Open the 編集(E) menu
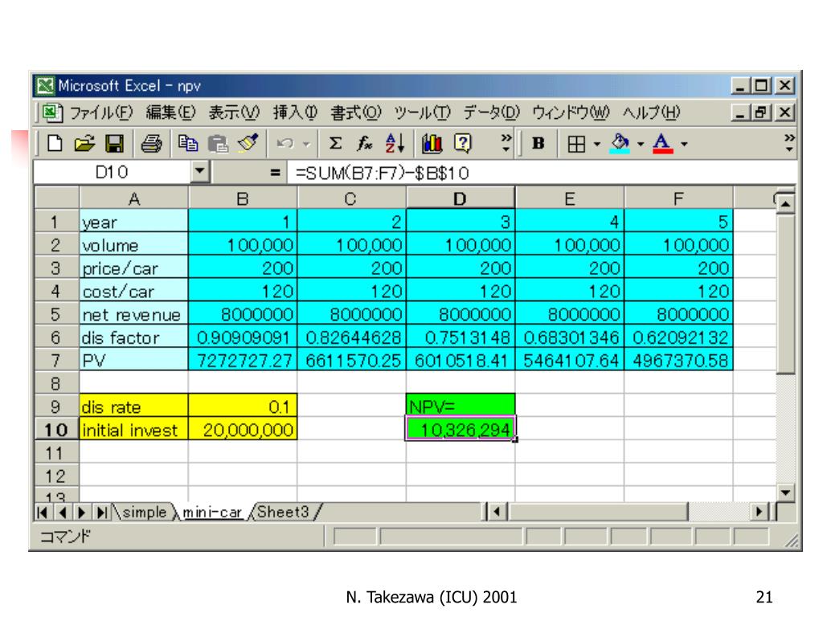This screenshot has height=617, width=823. [170, 112]
